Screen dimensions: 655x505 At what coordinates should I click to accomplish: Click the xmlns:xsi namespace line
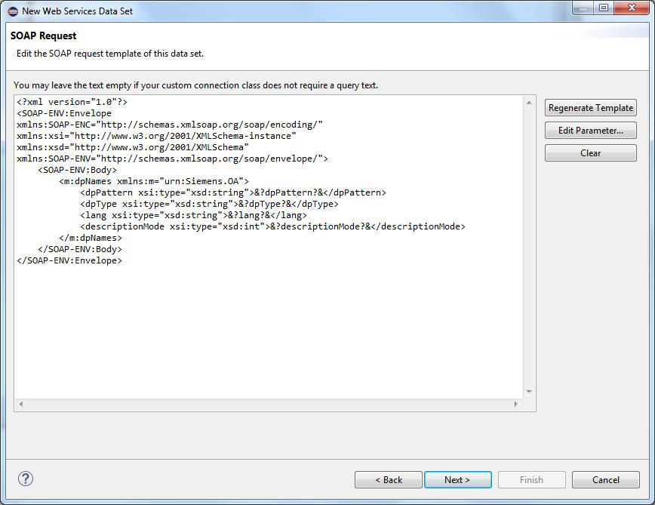click(156, 136)
